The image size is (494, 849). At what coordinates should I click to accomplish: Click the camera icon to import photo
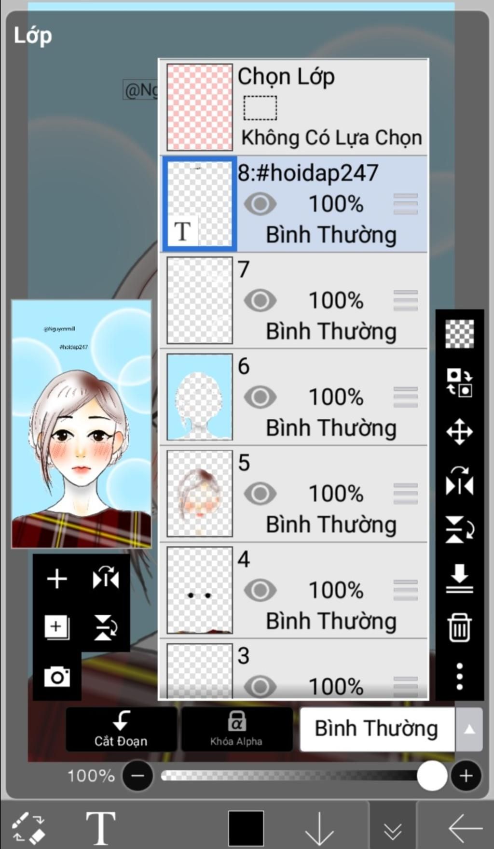57,676
